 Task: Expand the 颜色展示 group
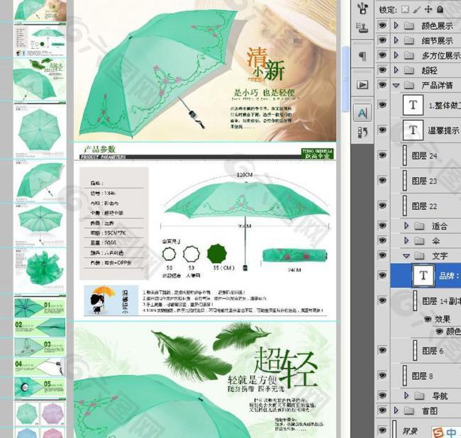396,26
